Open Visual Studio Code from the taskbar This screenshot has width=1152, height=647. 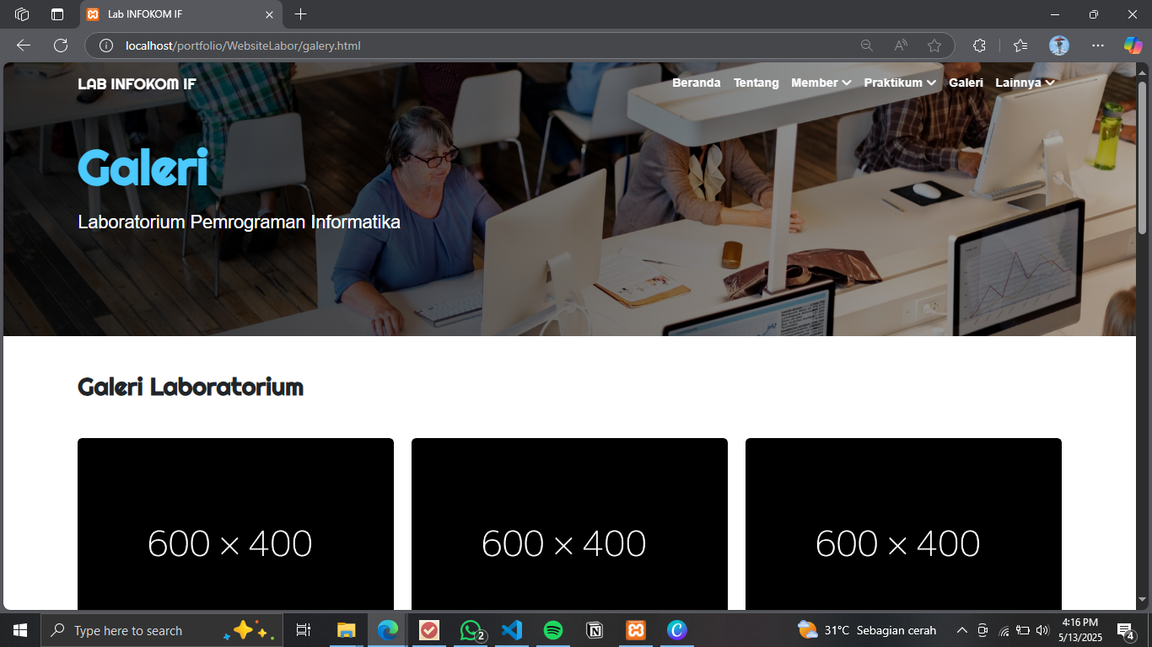click(512, 630)
